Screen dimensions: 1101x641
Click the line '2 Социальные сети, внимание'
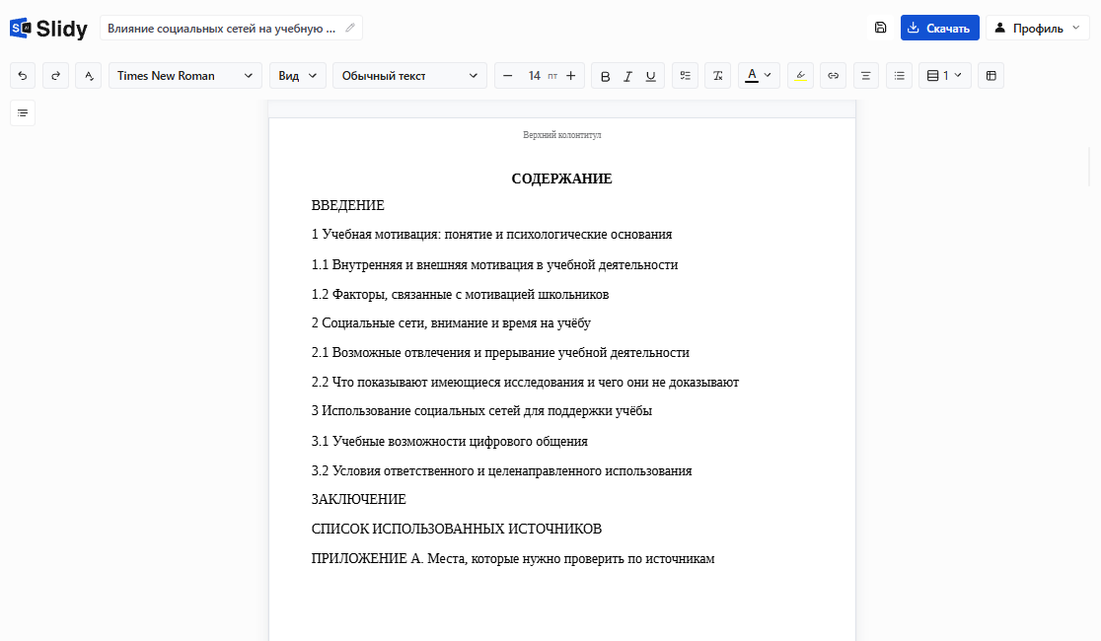(451, 322)
